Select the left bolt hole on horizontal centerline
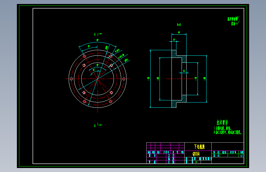Viewport: 266px width, 172px height. click(x=71, y=79)
